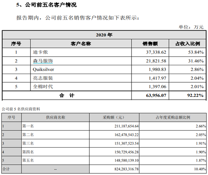Screen dimensions: 208x175
Task: Click the purchase amount 211,187,654.64
Action: (x=127, y=126)
